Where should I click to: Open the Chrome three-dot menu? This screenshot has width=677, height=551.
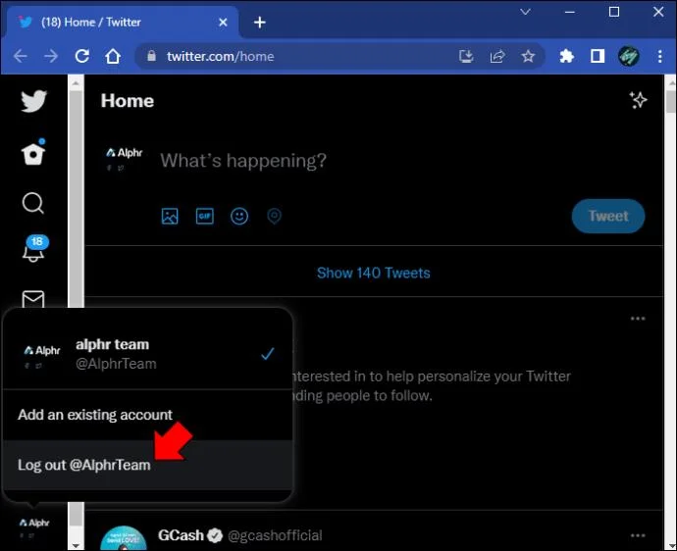[x=659, y=56]
